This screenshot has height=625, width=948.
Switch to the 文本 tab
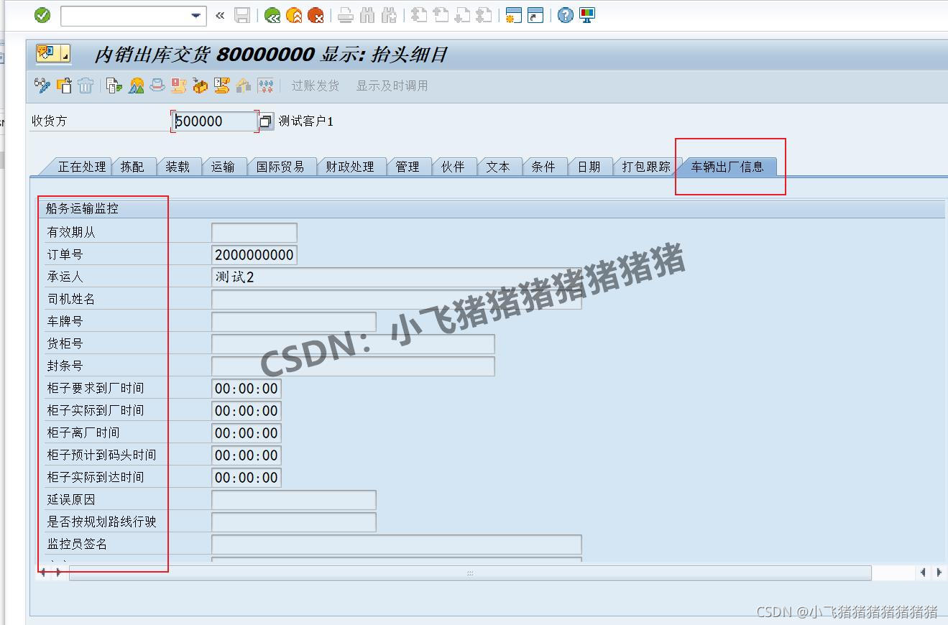click(x=498, y=167)
